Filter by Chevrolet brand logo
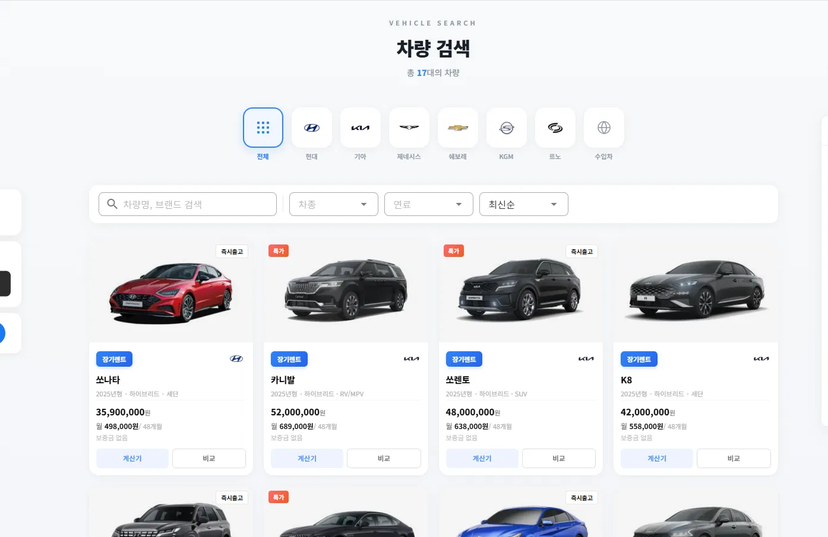828x537 pixels. click(x=458, y=128)
